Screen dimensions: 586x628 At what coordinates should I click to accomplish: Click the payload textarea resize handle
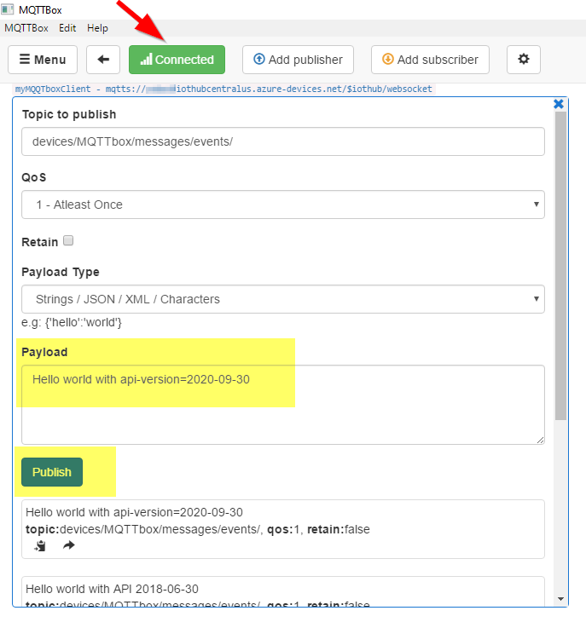tap(540, 441)
